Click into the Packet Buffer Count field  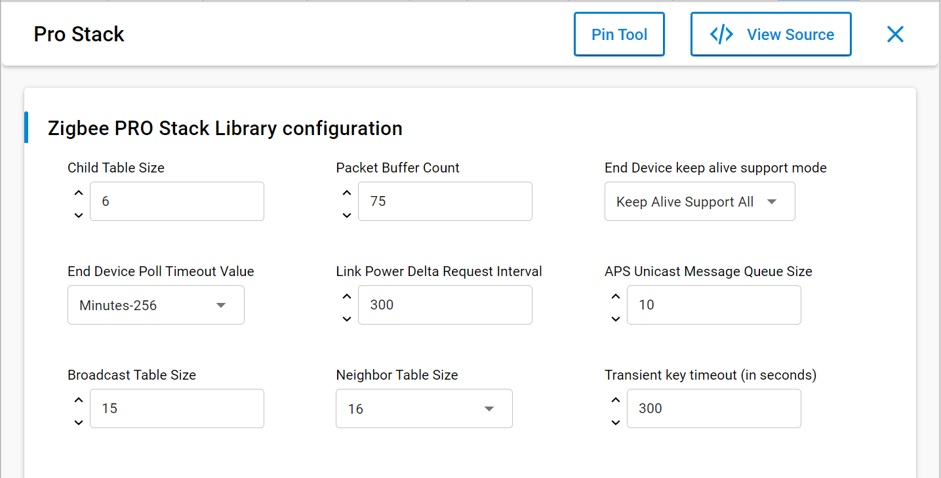(x=445, y=201)
